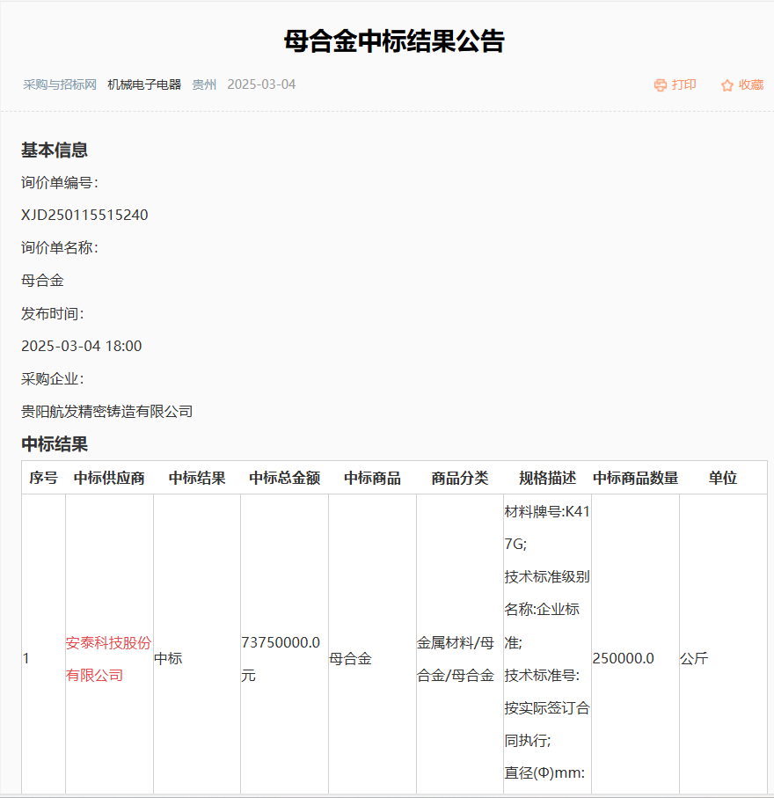Click the 询价单名称 label
Image resolution: width=774 pixels, height=798 pixels.
(60, 247)
